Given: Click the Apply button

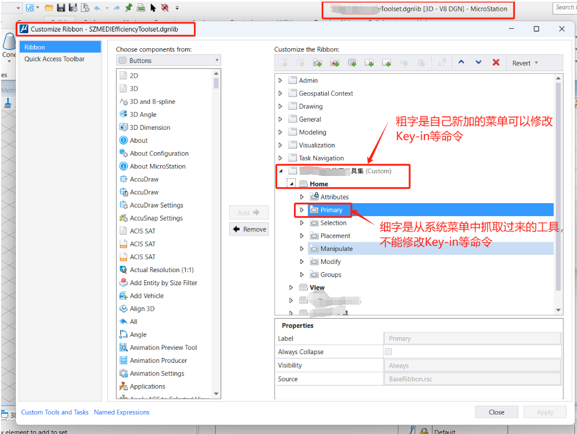Looking at the screenshot, I should click(x=545, y=412).
